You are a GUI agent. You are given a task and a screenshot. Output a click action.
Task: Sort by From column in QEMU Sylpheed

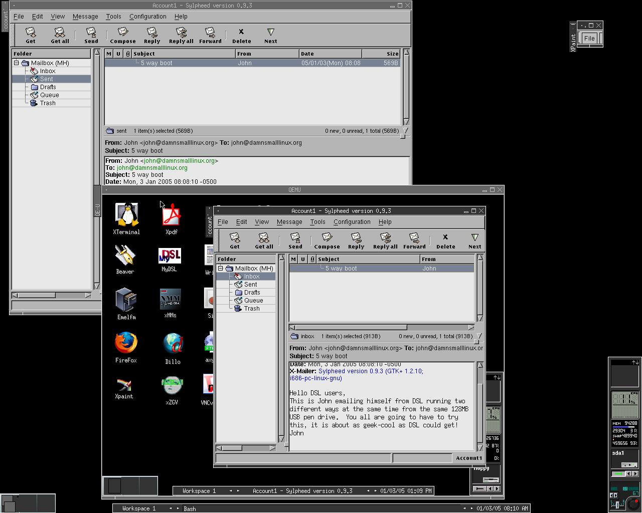447,259
